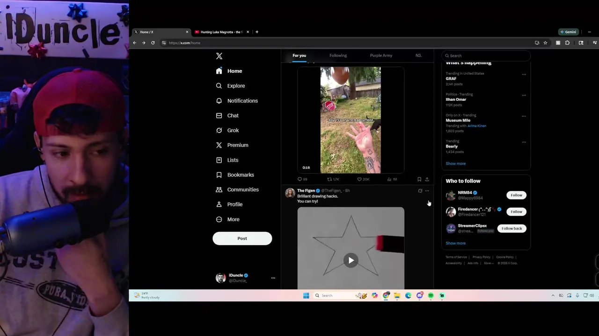Click the X search field
This screenshot has width=599, height=336.
[486, 56]
